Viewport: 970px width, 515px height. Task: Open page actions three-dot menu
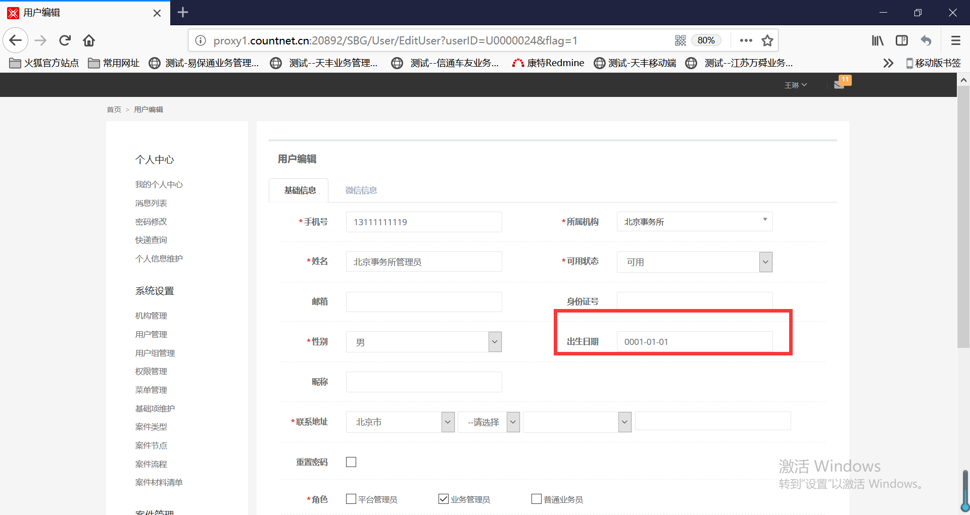tap(746, 40)
